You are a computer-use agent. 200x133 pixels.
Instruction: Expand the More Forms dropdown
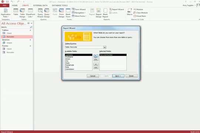pos(79,16)
